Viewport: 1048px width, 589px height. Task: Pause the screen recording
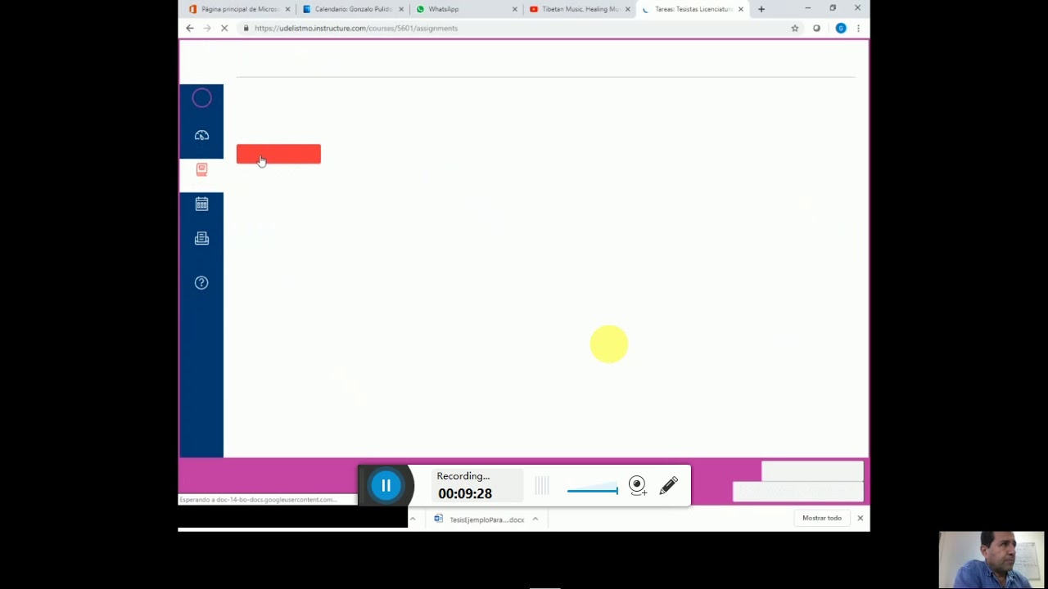click(x=386, y=485)
